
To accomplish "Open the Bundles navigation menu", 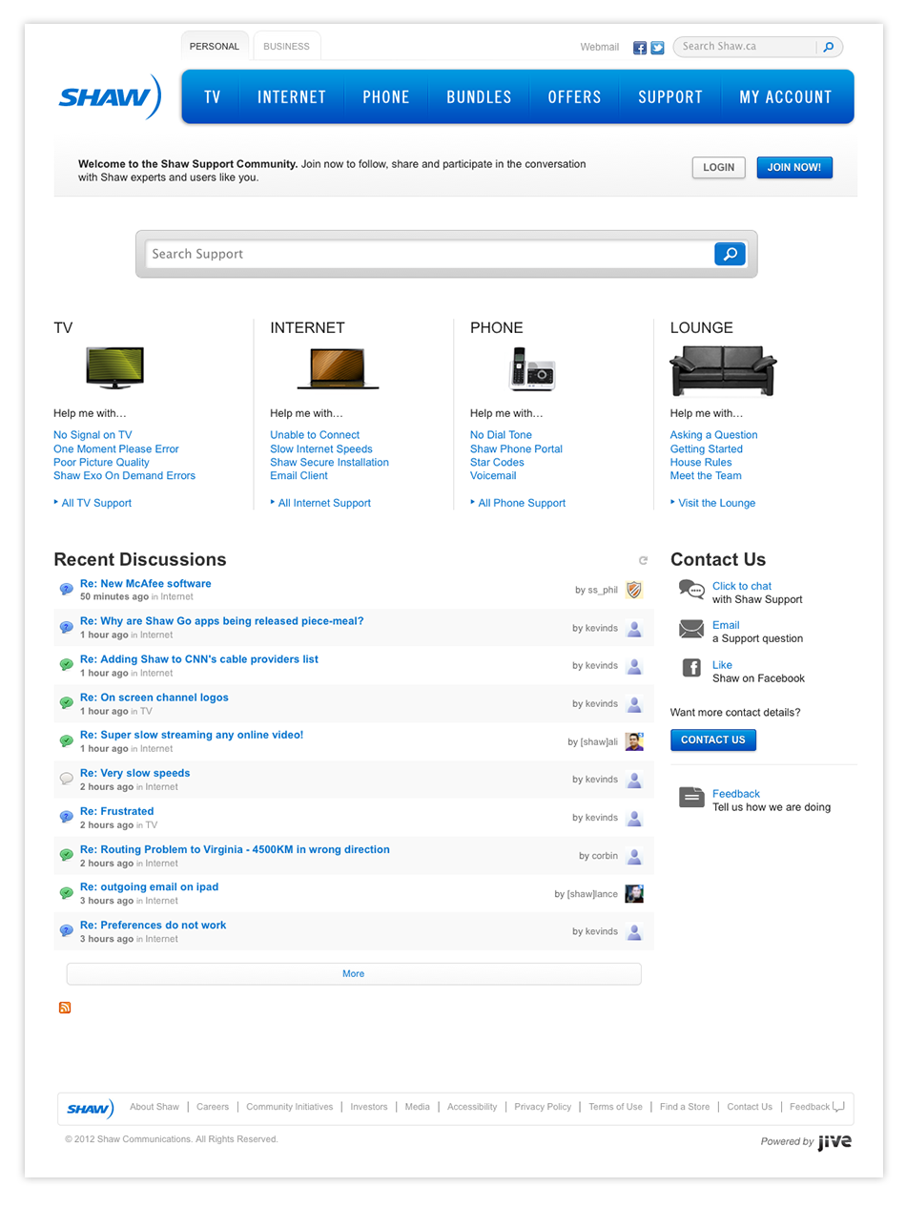I will [479, 96].
